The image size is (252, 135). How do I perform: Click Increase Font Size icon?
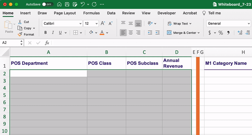(103, 23)
